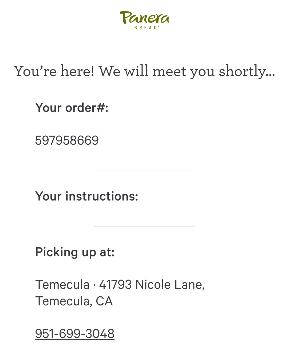
Task: Click the word "shortly..." in the heading
Action: click(x=247, y=71)
